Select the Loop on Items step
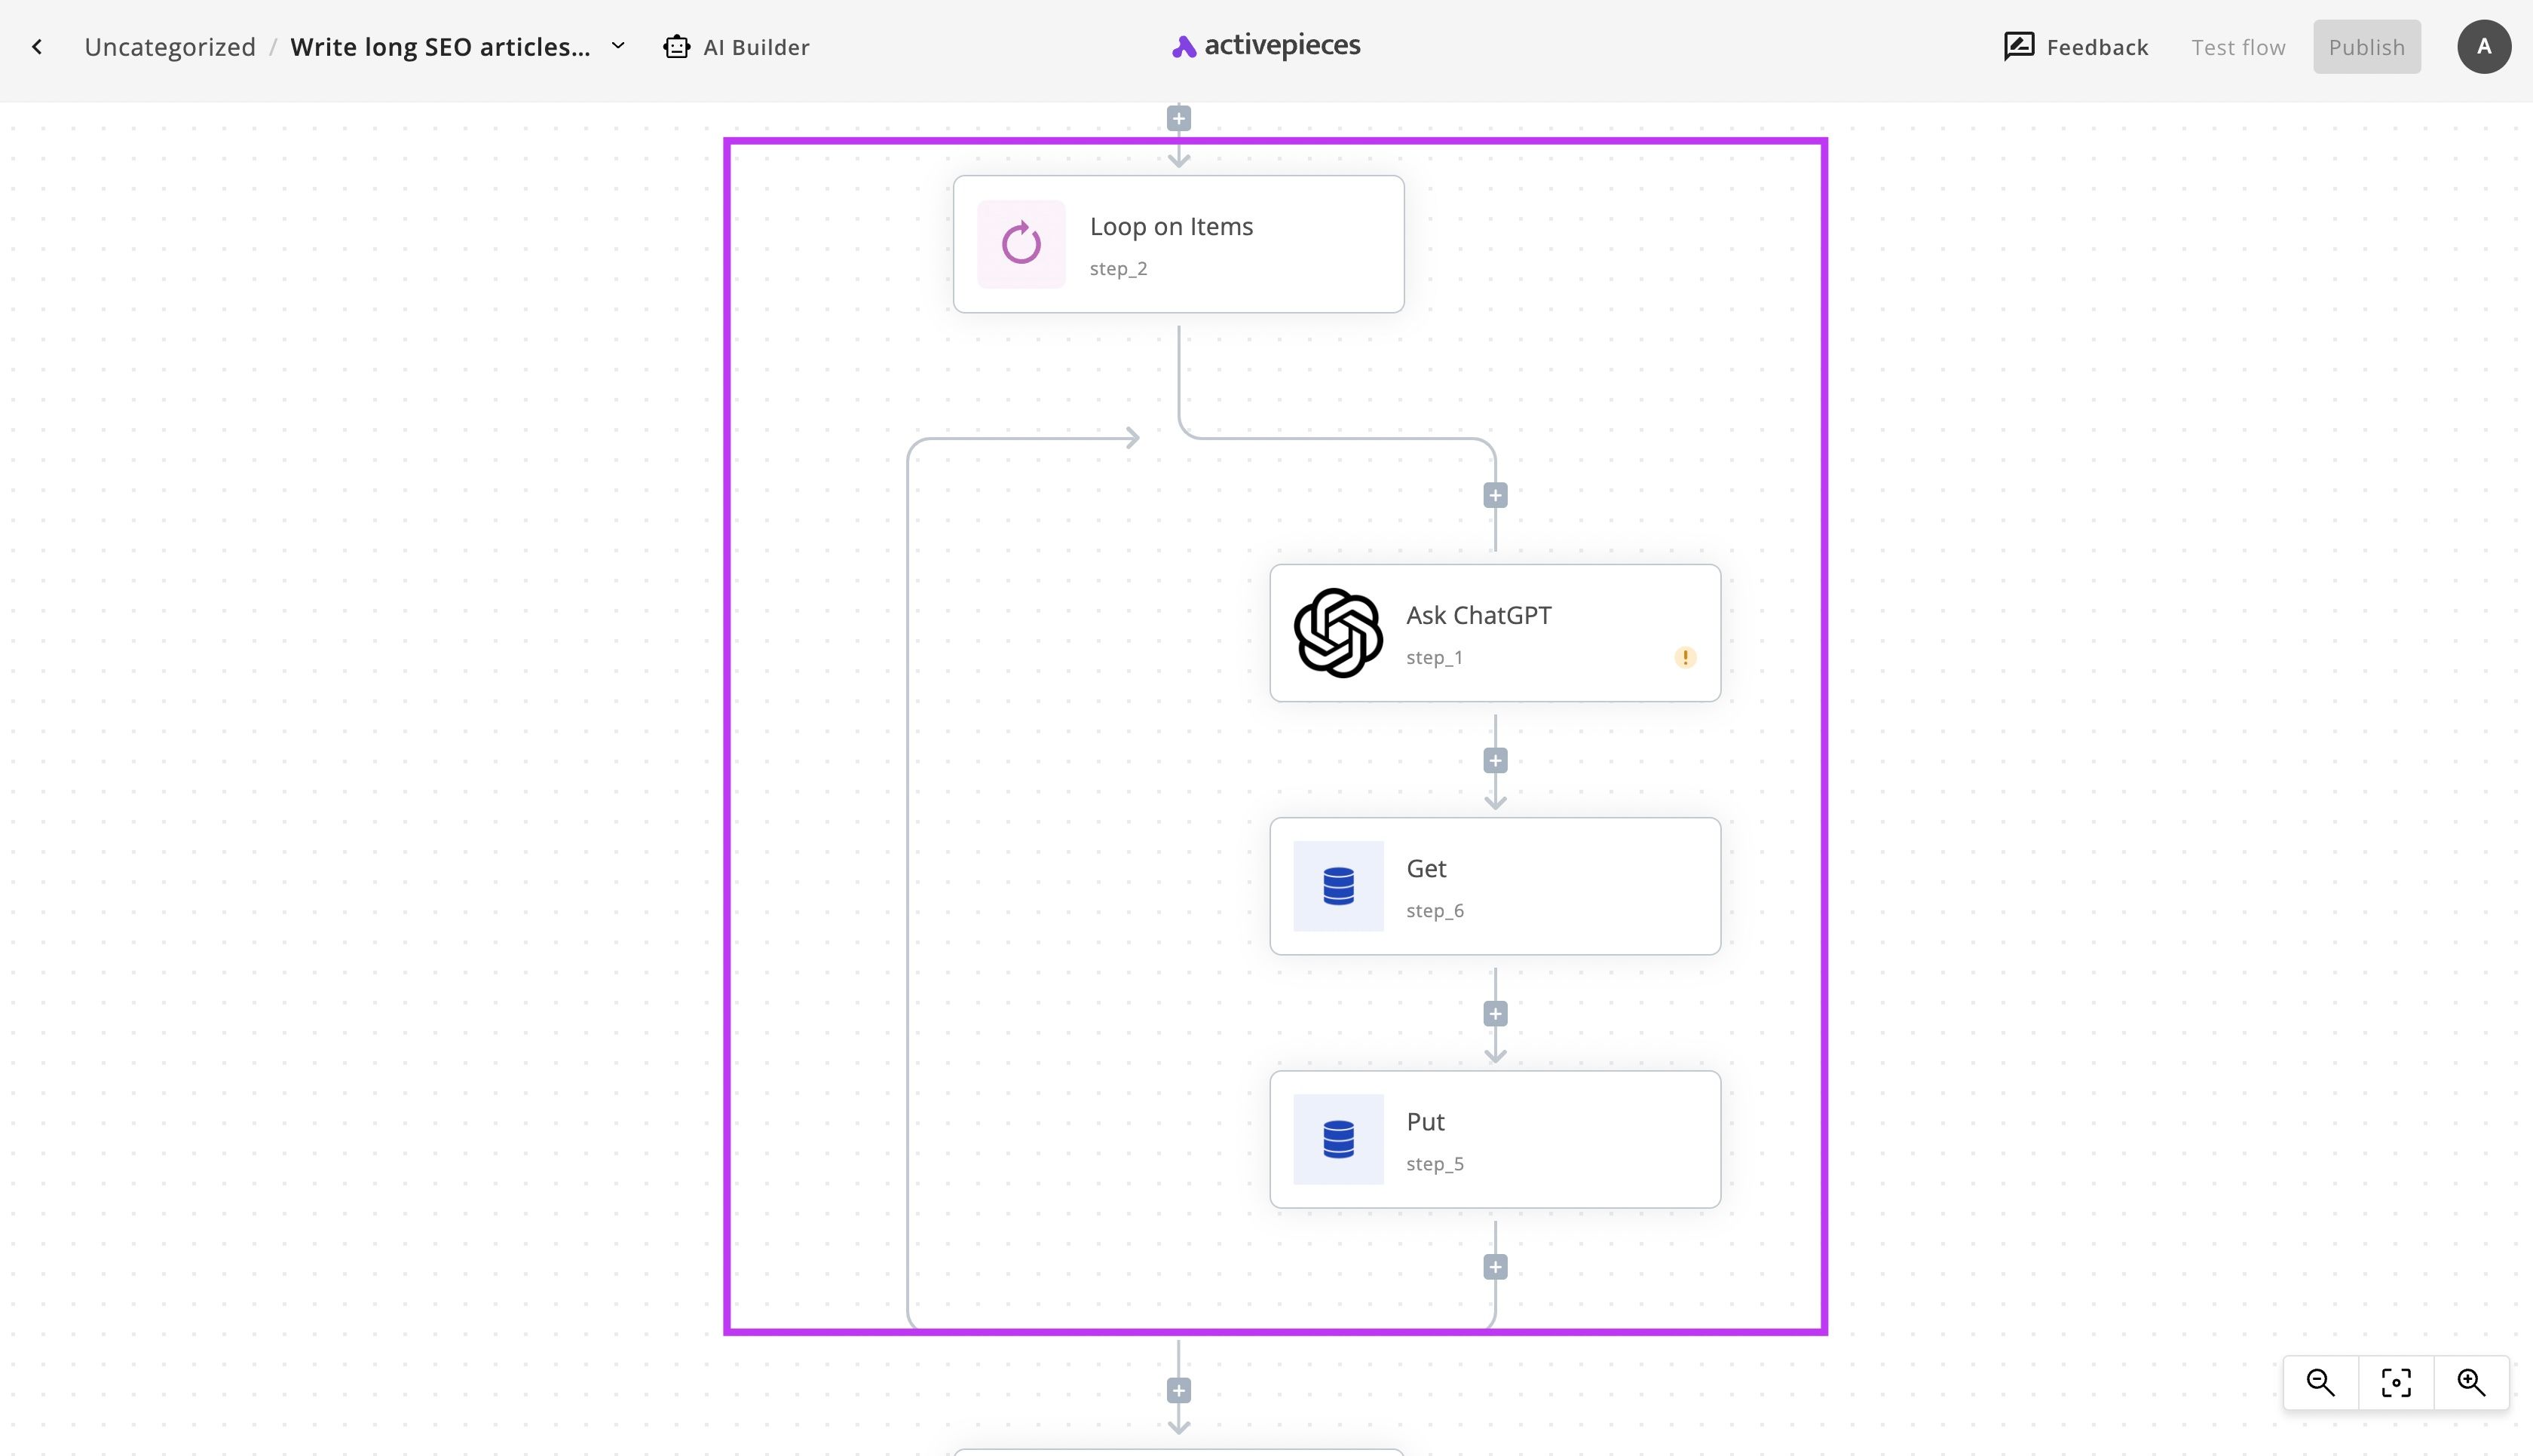 [x=1179, y=244]
